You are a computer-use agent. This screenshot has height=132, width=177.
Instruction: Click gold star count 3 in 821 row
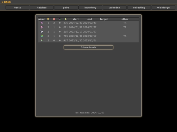point(48,27)
